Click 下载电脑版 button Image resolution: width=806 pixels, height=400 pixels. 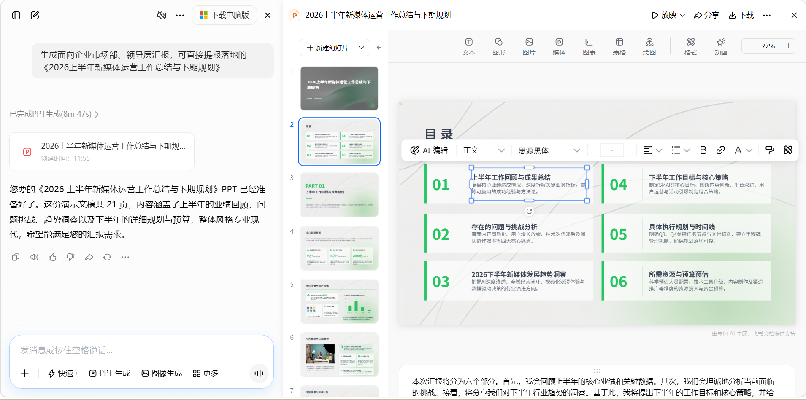[224, 15]
